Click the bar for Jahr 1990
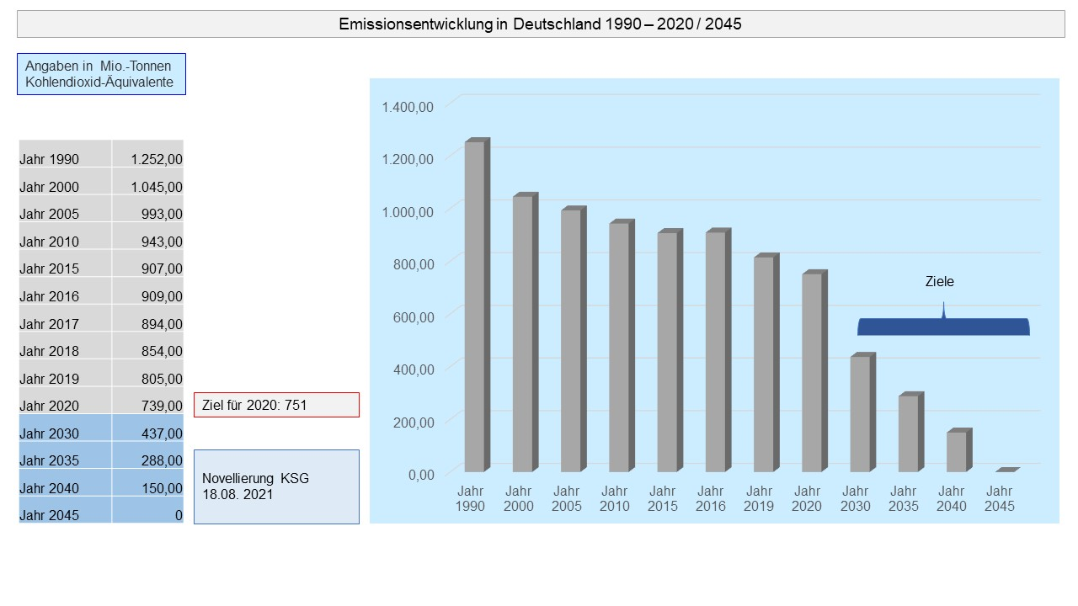1078x606 pixels. coord(476,303)
